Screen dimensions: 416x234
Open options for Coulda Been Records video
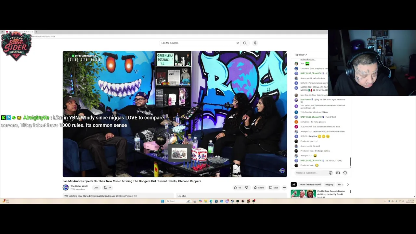coord(350,191)
